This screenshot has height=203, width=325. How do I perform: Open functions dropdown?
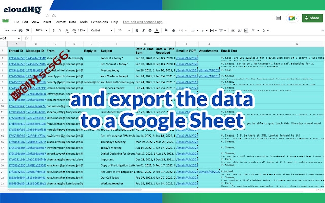[x=265, y=30]
